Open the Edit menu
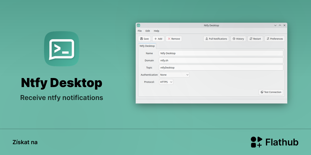The height and width of the screenshot is (155, 311). coord(148,31)
